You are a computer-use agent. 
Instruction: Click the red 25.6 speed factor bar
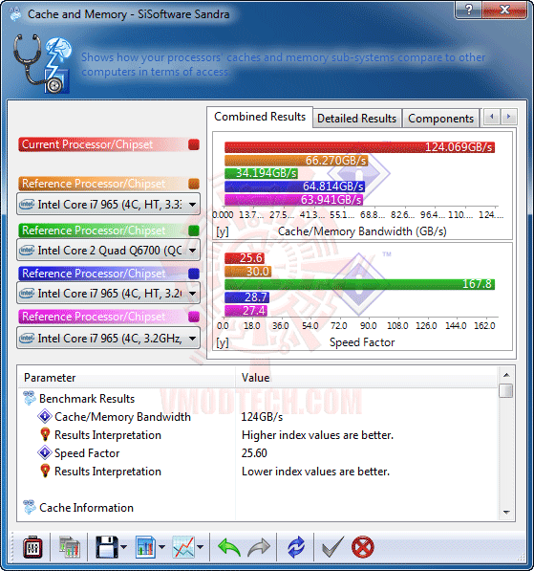pos(245,258)
